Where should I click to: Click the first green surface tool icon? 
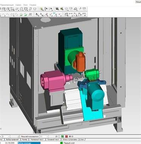(21, 14)
